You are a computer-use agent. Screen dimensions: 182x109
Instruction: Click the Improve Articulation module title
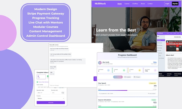[x=105, y=100]
